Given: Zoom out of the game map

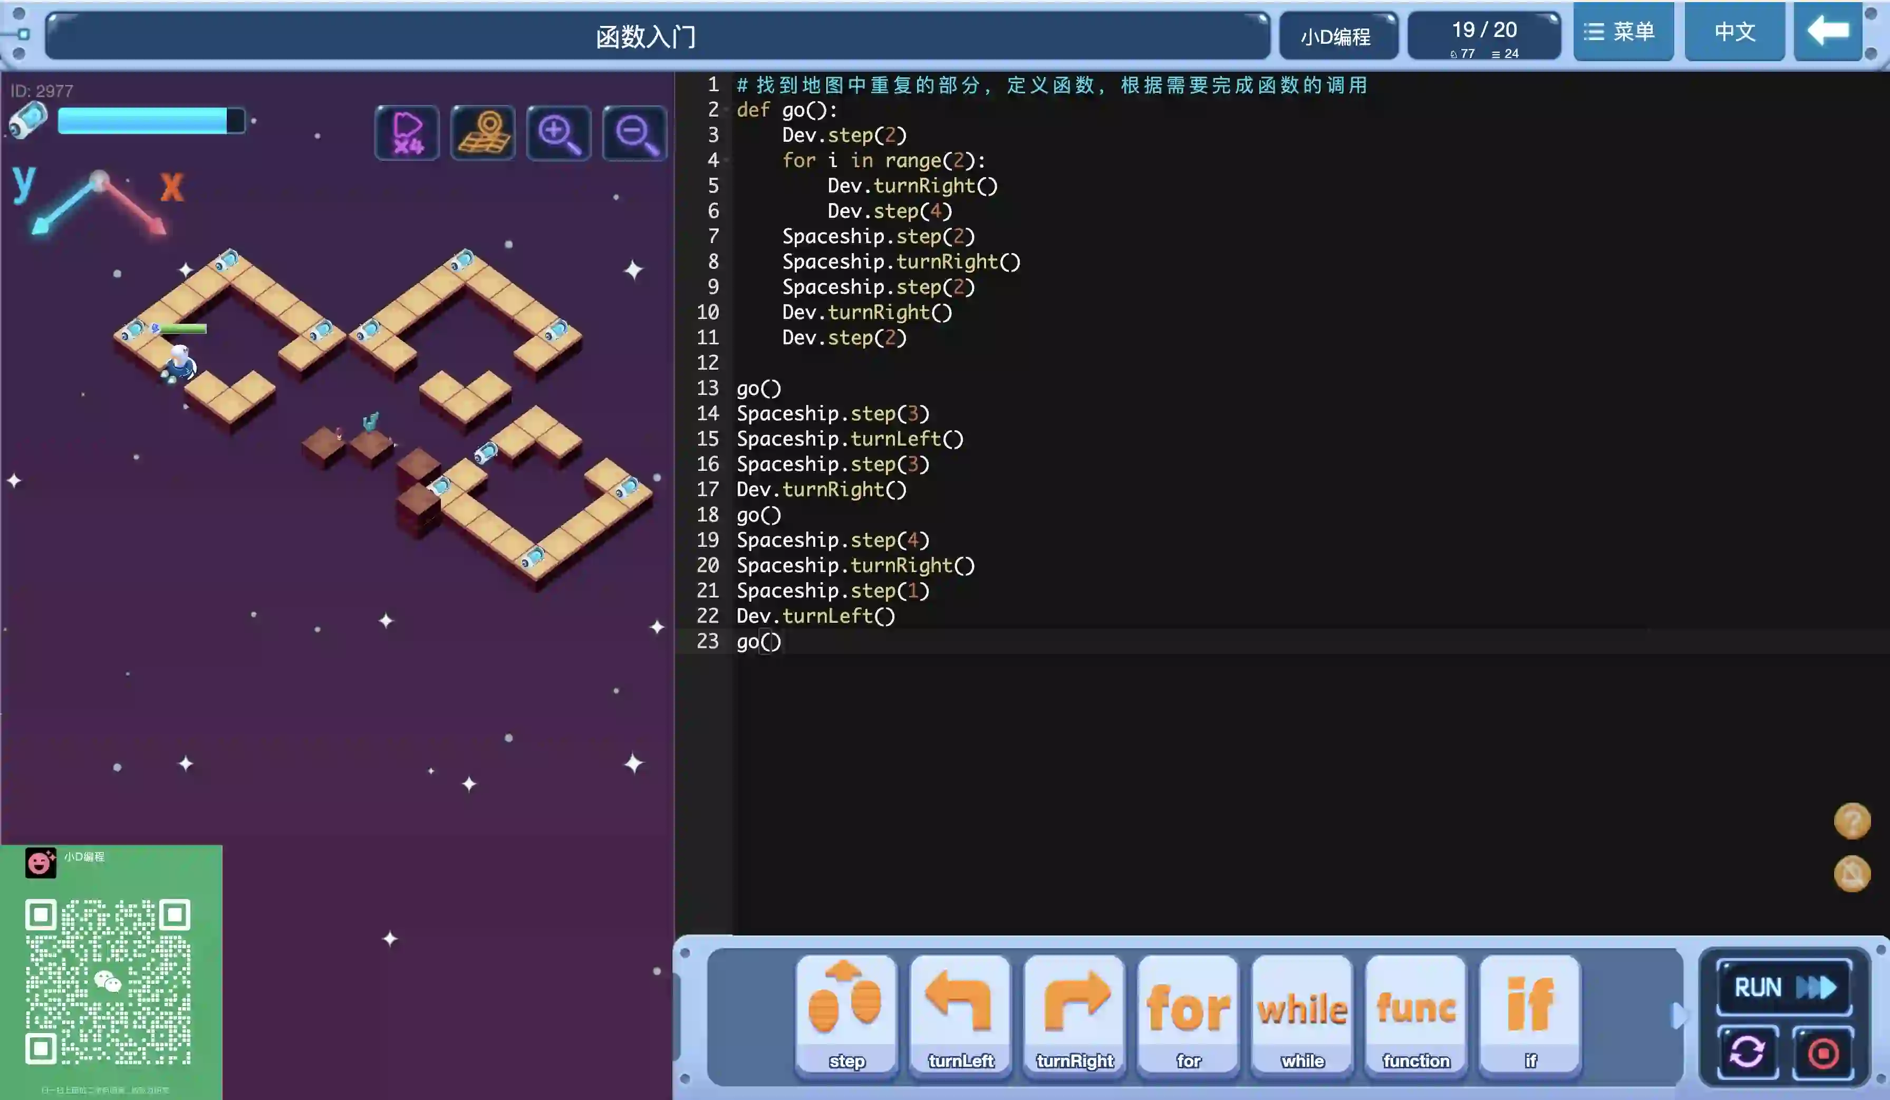Looking at the screenshot, I should 634,133.
